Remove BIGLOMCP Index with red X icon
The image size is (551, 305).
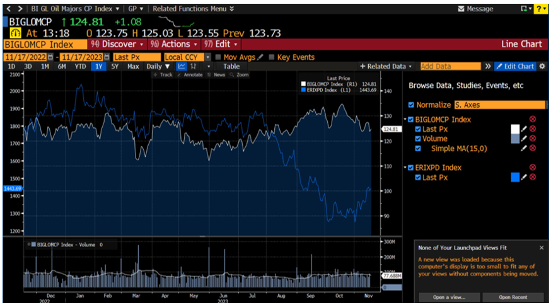tap(533, 120)
